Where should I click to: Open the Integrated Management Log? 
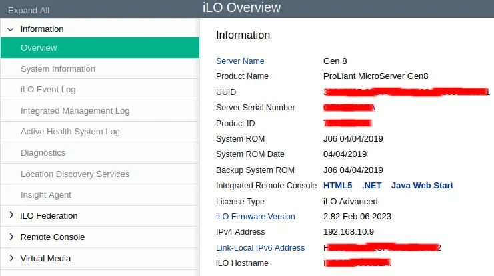pos(100,111)
